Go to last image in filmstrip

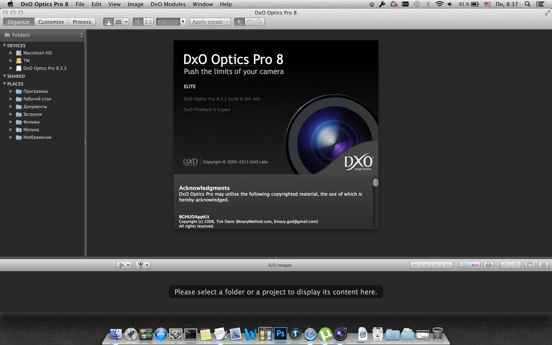(x=447, y=265)
